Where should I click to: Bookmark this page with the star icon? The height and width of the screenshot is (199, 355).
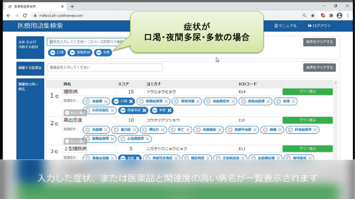tap(313, 16)
